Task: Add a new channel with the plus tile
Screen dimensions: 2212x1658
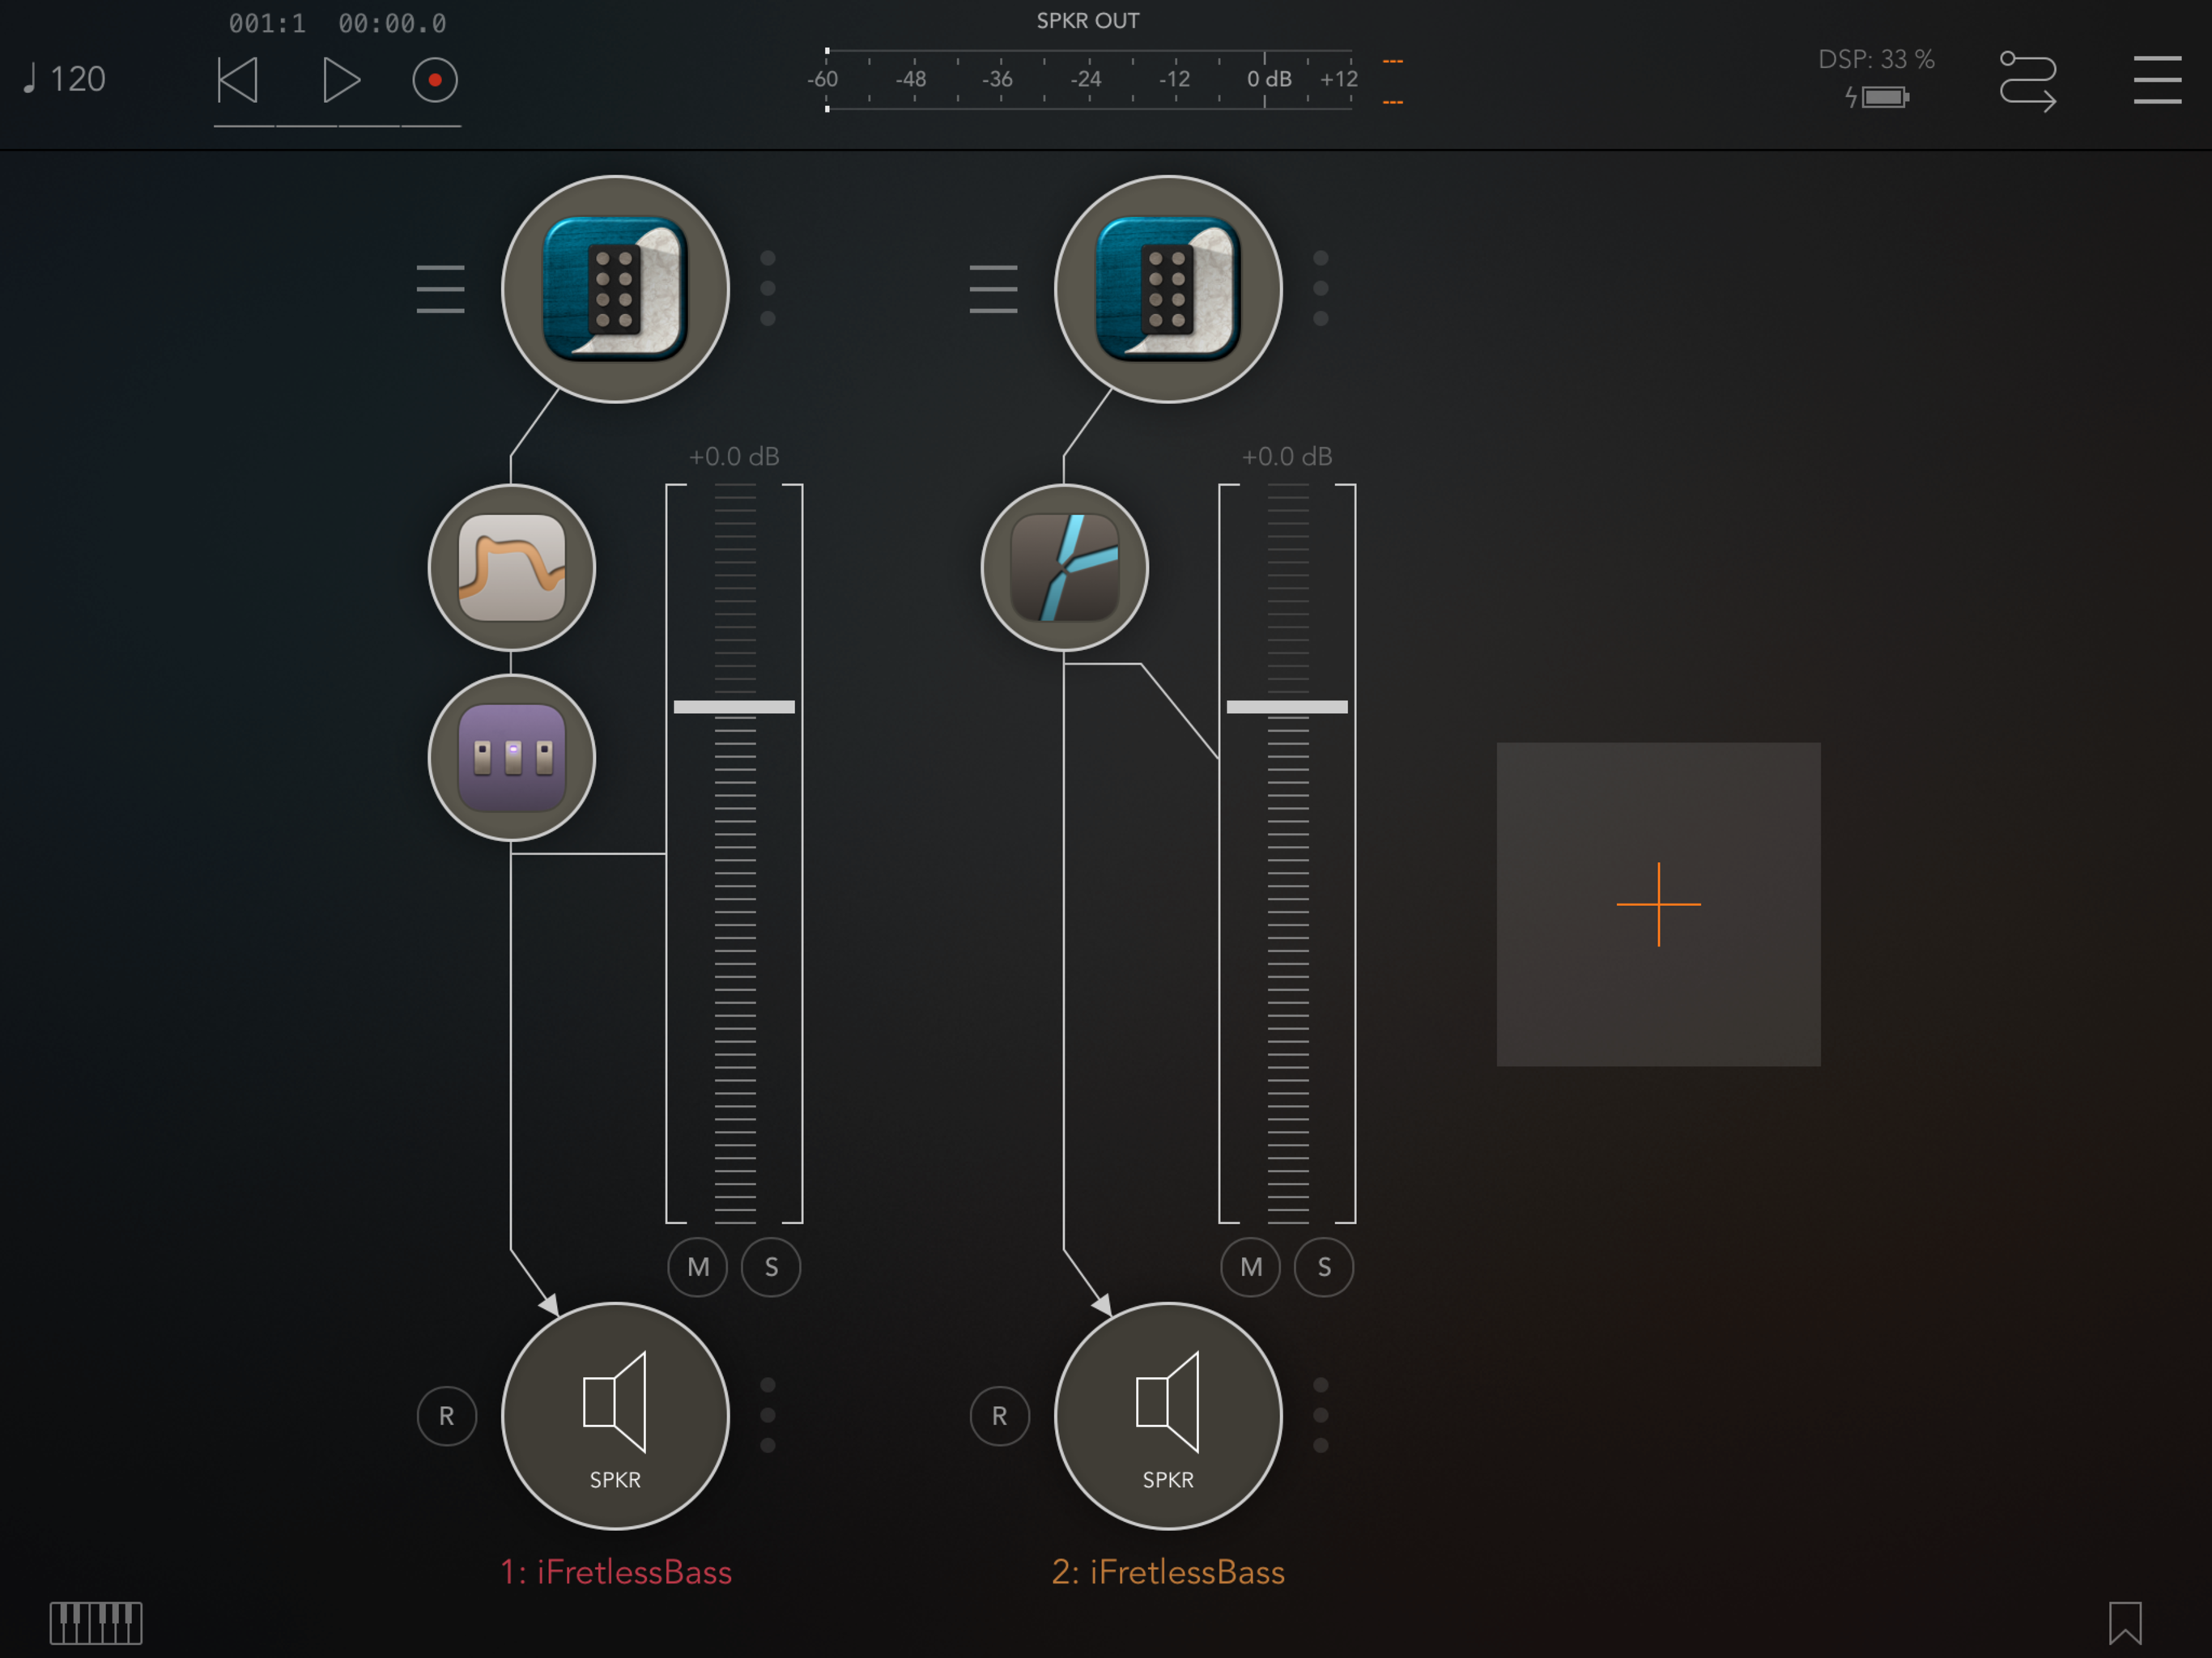Action: 1658,904
